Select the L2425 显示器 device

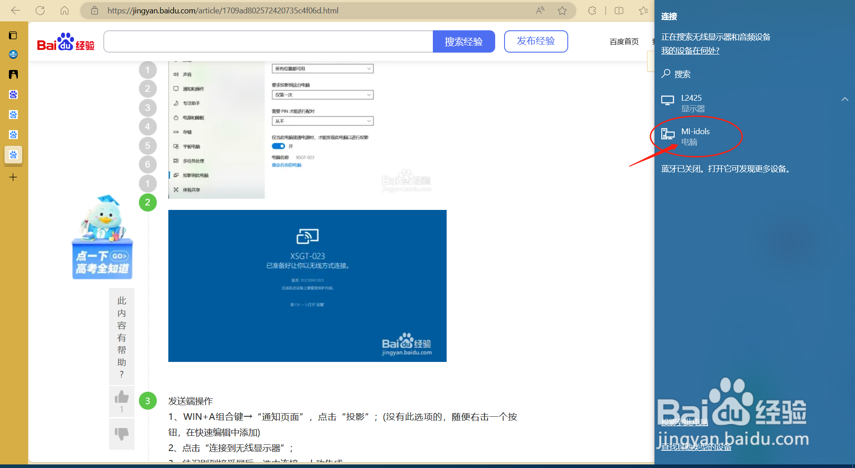click(754, 103)
